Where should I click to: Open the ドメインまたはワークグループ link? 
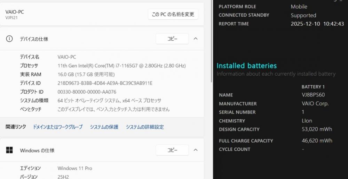58,127
